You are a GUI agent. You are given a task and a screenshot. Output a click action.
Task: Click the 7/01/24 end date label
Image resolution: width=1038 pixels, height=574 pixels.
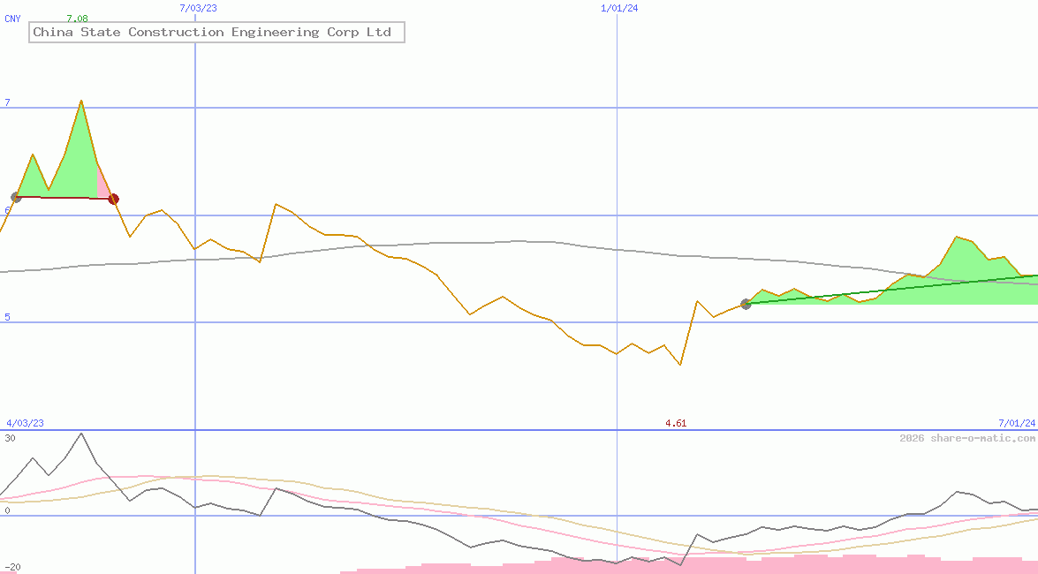pyautogui.click(x=1016, y=424)
